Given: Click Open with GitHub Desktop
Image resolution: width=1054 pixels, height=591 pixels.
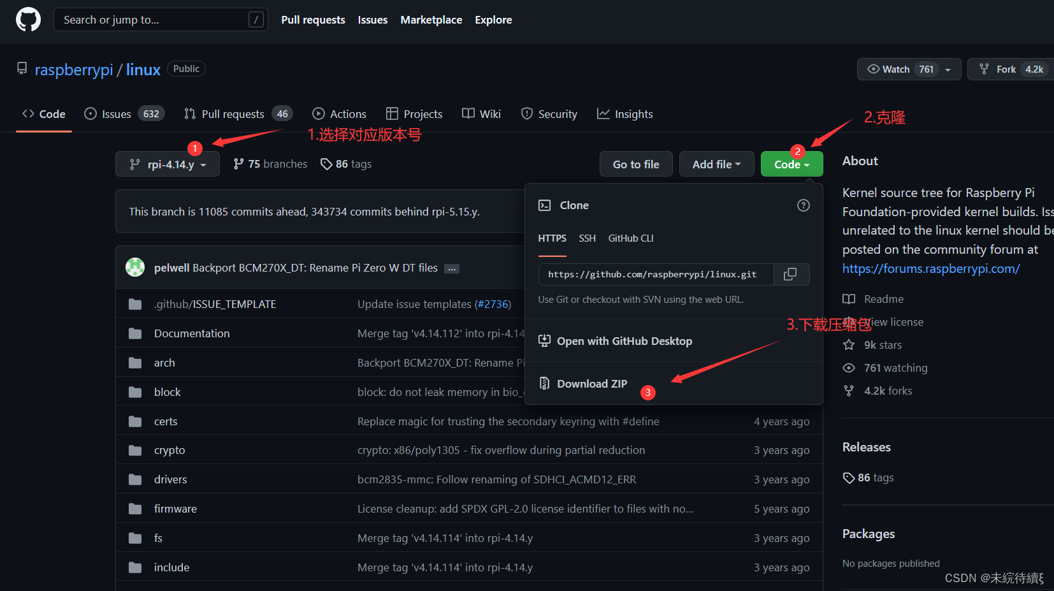Looking at the screenshot, I should pyautogui.click(x=616, y=341).
